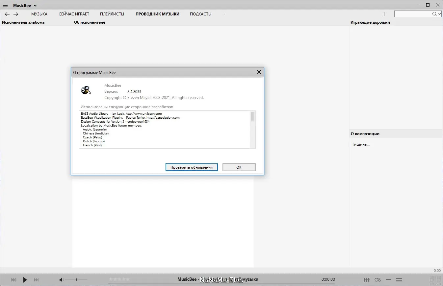Open the MusicBee title dropdown
443x286 pixels.
[x=25, y=5]
